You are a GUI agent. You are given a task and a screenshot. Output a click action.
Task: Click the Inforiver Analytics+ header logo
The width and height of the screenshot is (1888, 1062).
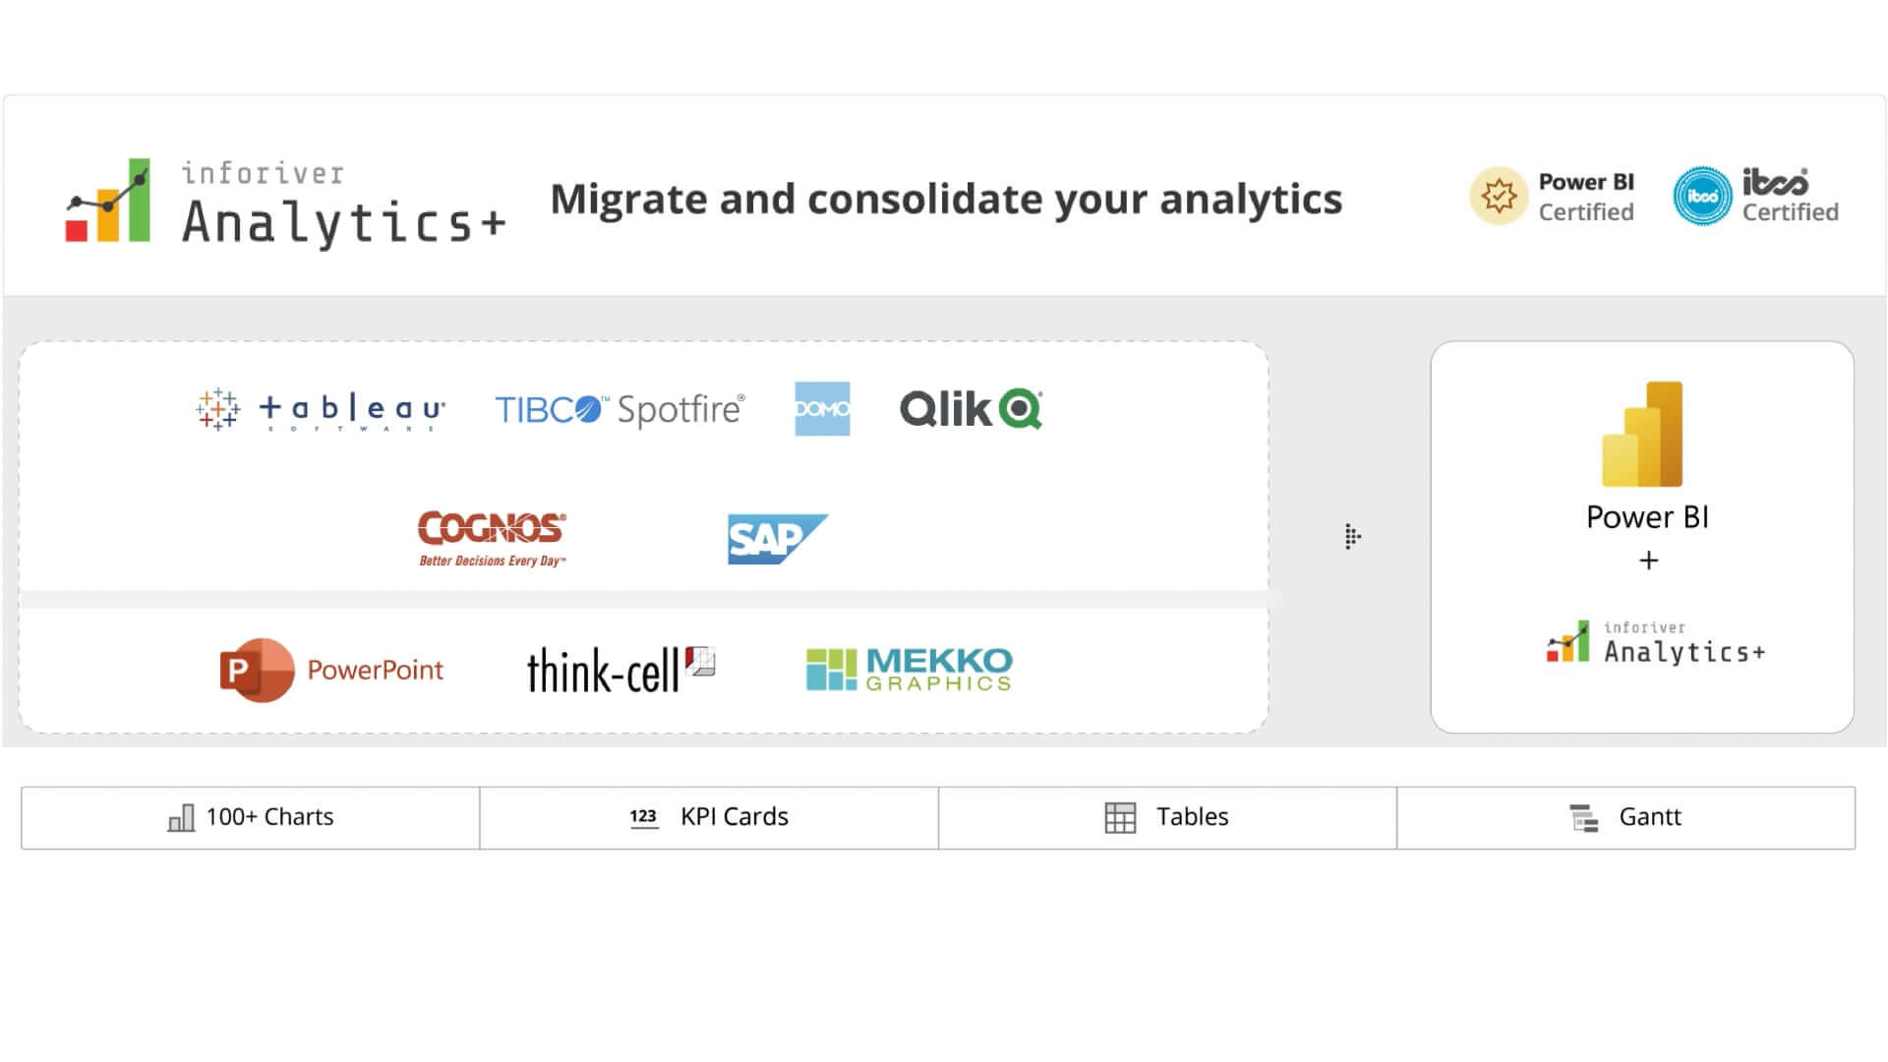pos(285,201)
